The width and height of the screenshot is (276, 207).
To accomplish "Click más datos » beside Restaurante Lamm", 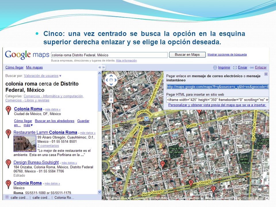I will tap(88, 133).
